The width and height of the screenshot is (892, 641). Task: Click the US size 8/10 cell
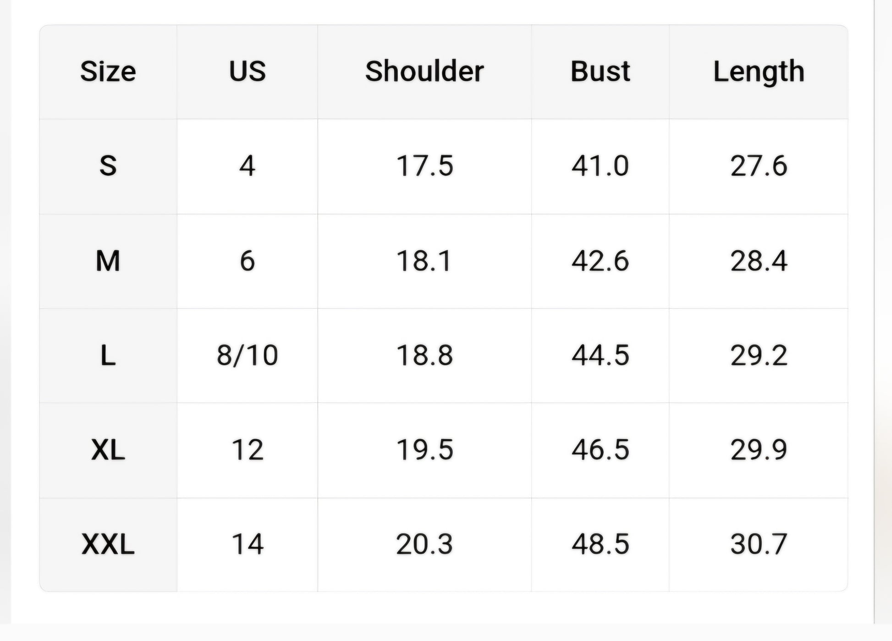pos(247,355)
